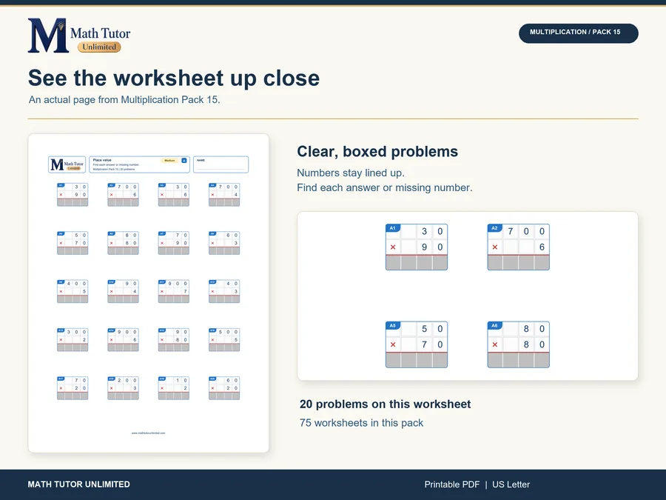Image resolution: width=666 pixels, height=500 pixels.
Task: Click the small blue A icon beside Medium
Action: tap(184, 160)
